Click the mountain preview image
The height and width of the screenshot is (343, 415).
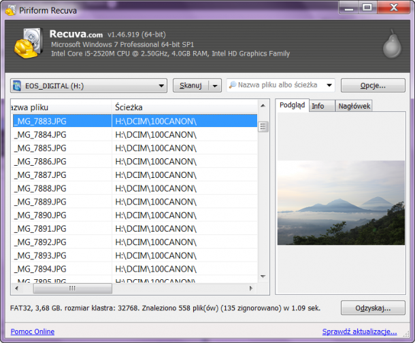pos(341,202)
